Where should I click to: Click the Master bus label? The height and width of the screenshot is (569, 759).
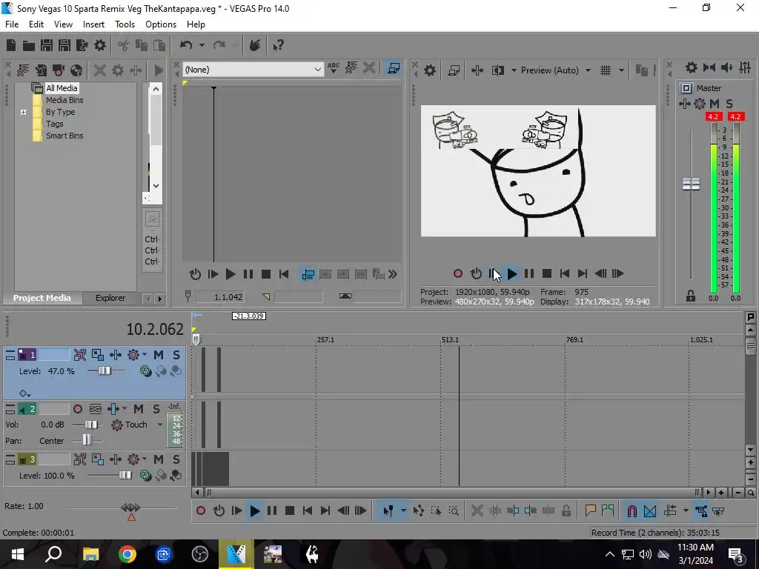click(709, 88)
